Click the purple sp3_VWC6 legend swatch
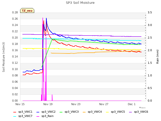This screenshot has height=121, width=161. point(131,112)
